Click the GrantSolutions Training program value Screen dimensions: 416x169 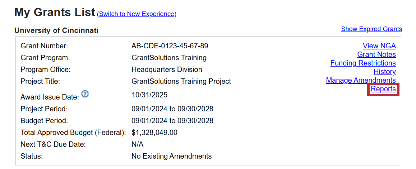click(169, 58)
